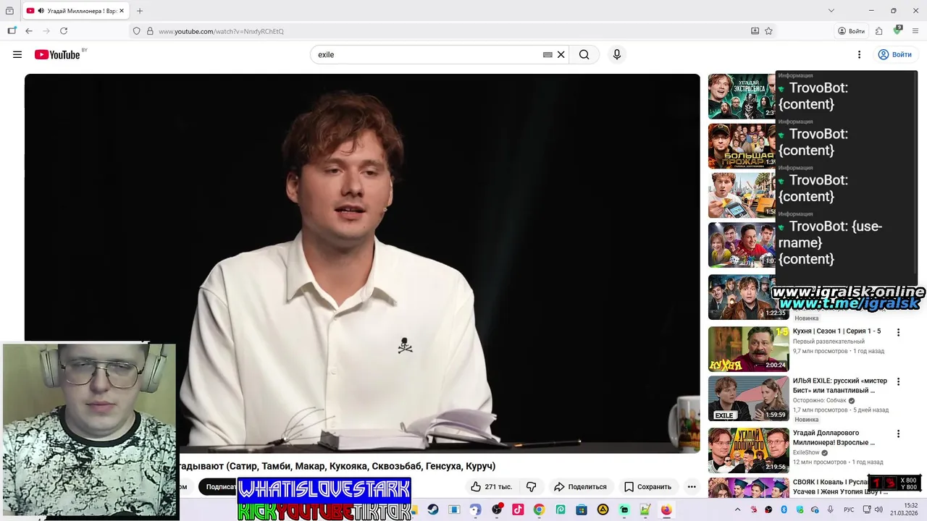Open Firefox application hamburger menu
927x521 pixels.
click(x=915, y=31)
